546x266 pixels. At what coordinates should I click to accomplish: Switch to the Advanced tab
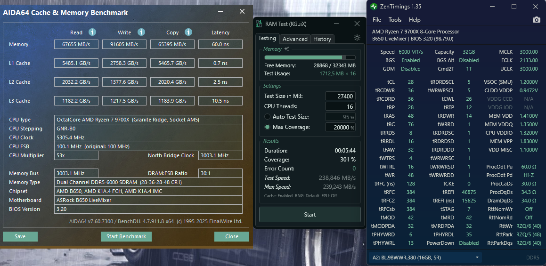[x=295, y=39]
